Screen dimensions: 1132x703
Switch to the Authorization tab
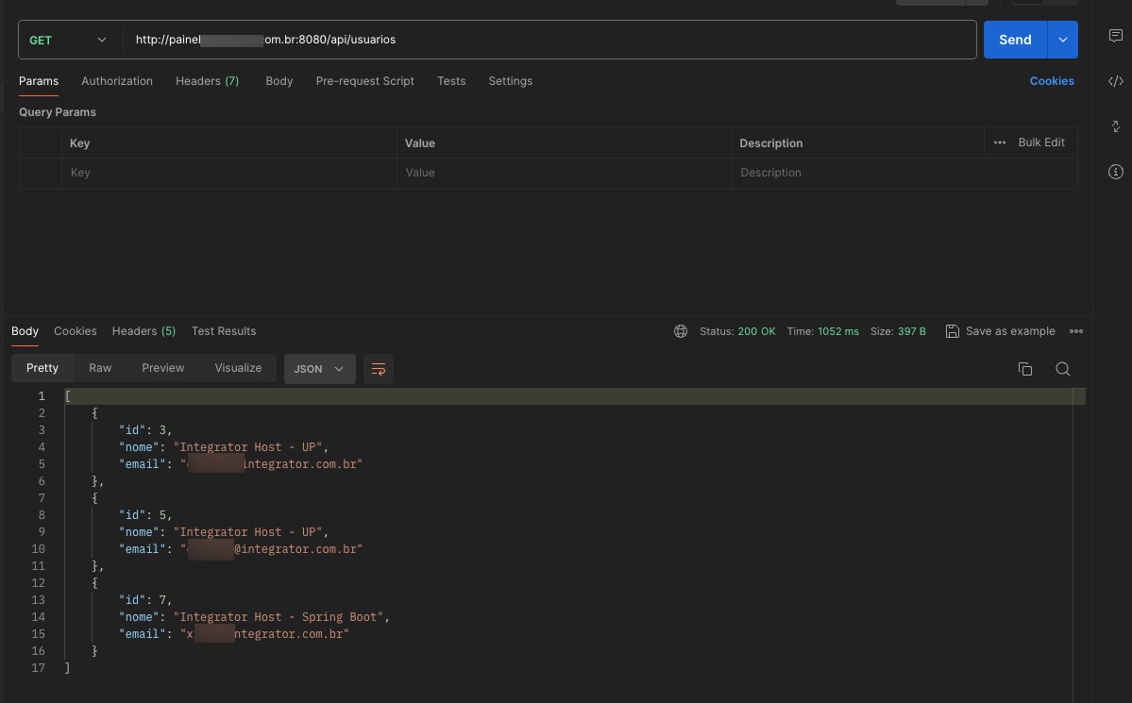(117, 81)
